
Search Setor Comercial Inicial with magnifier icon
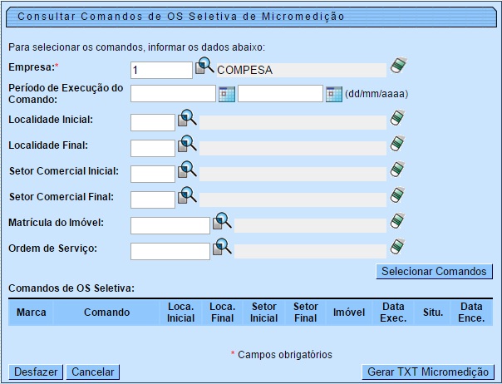click(187, 171)
